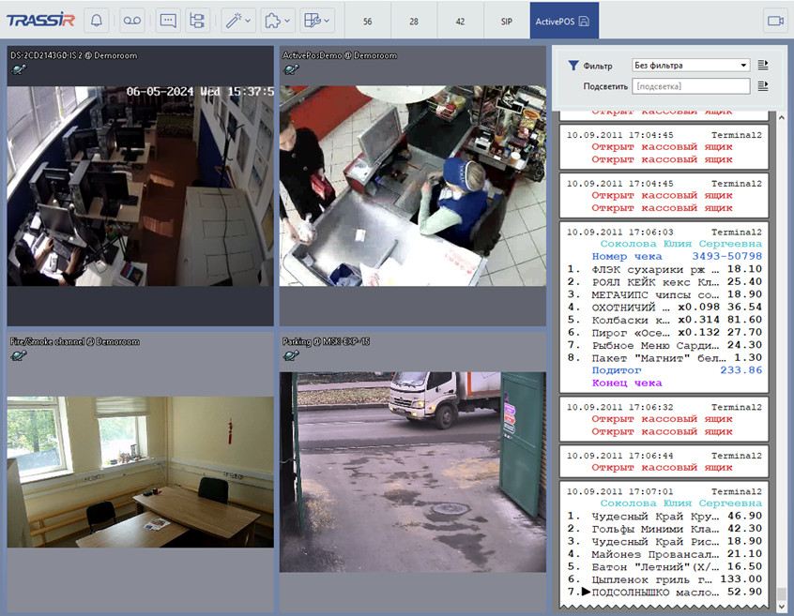Click the blue filter funnel icon
The width and height of the screenshot is (794, 616).
coord(573,66)
